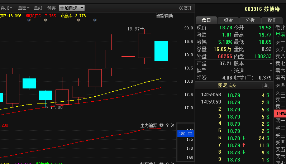Switch to the 盘口 tab

pos(206,20)
